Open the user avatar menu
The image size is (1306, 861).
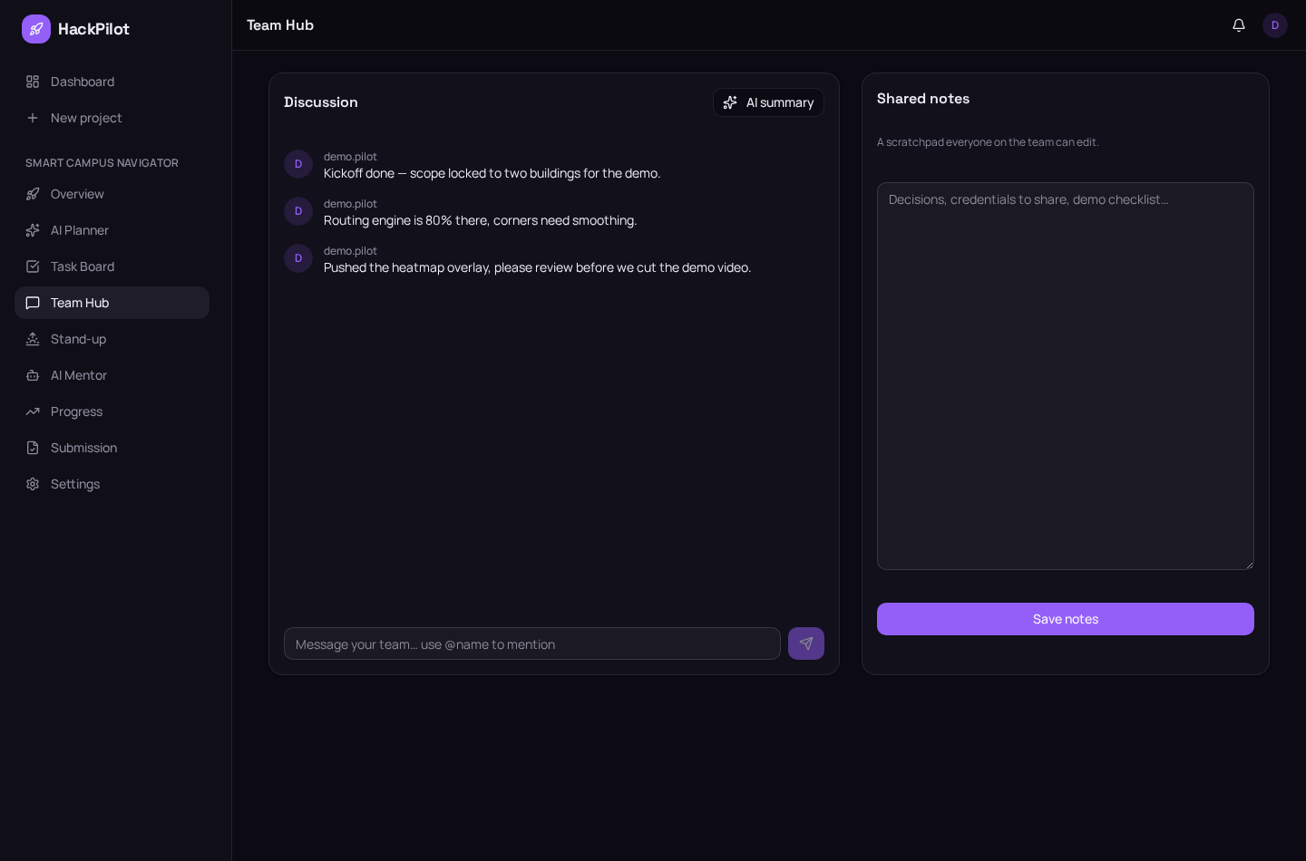coord(1275,25)
